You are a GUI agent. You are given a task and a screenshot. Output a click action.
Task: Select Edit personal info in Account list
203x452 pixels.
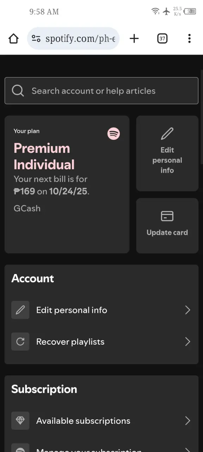point(101,310)
